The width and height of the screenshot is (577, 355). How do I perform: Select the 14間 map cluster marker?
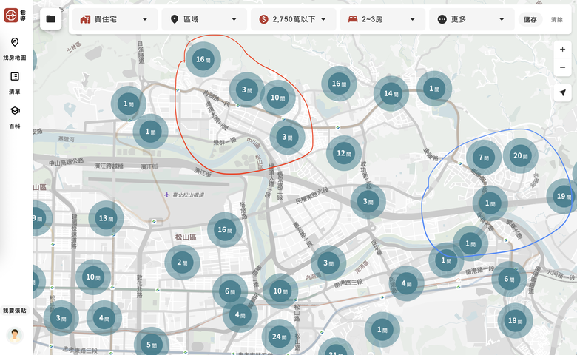391,93
